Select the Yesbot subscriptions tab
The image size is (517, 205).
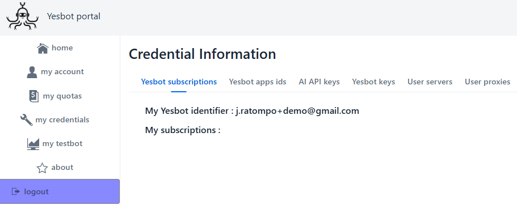[x=179, y=82]
